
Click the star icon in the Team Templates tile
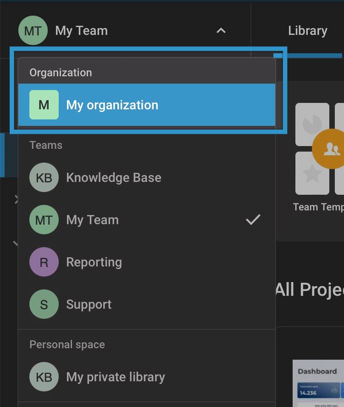point(312,175)
